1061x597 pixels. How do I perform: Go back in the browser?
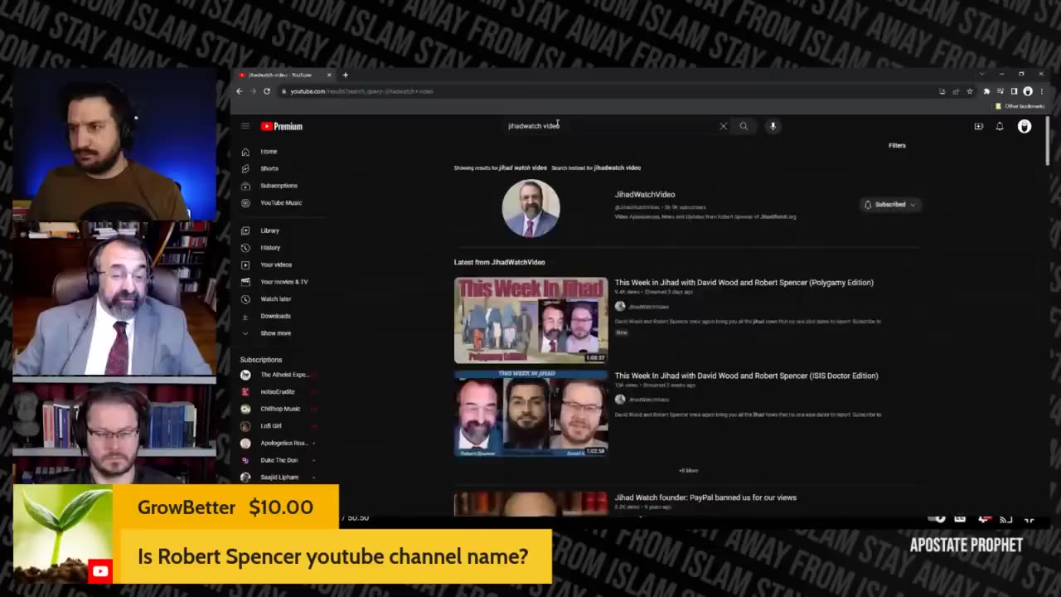[240, 91]
